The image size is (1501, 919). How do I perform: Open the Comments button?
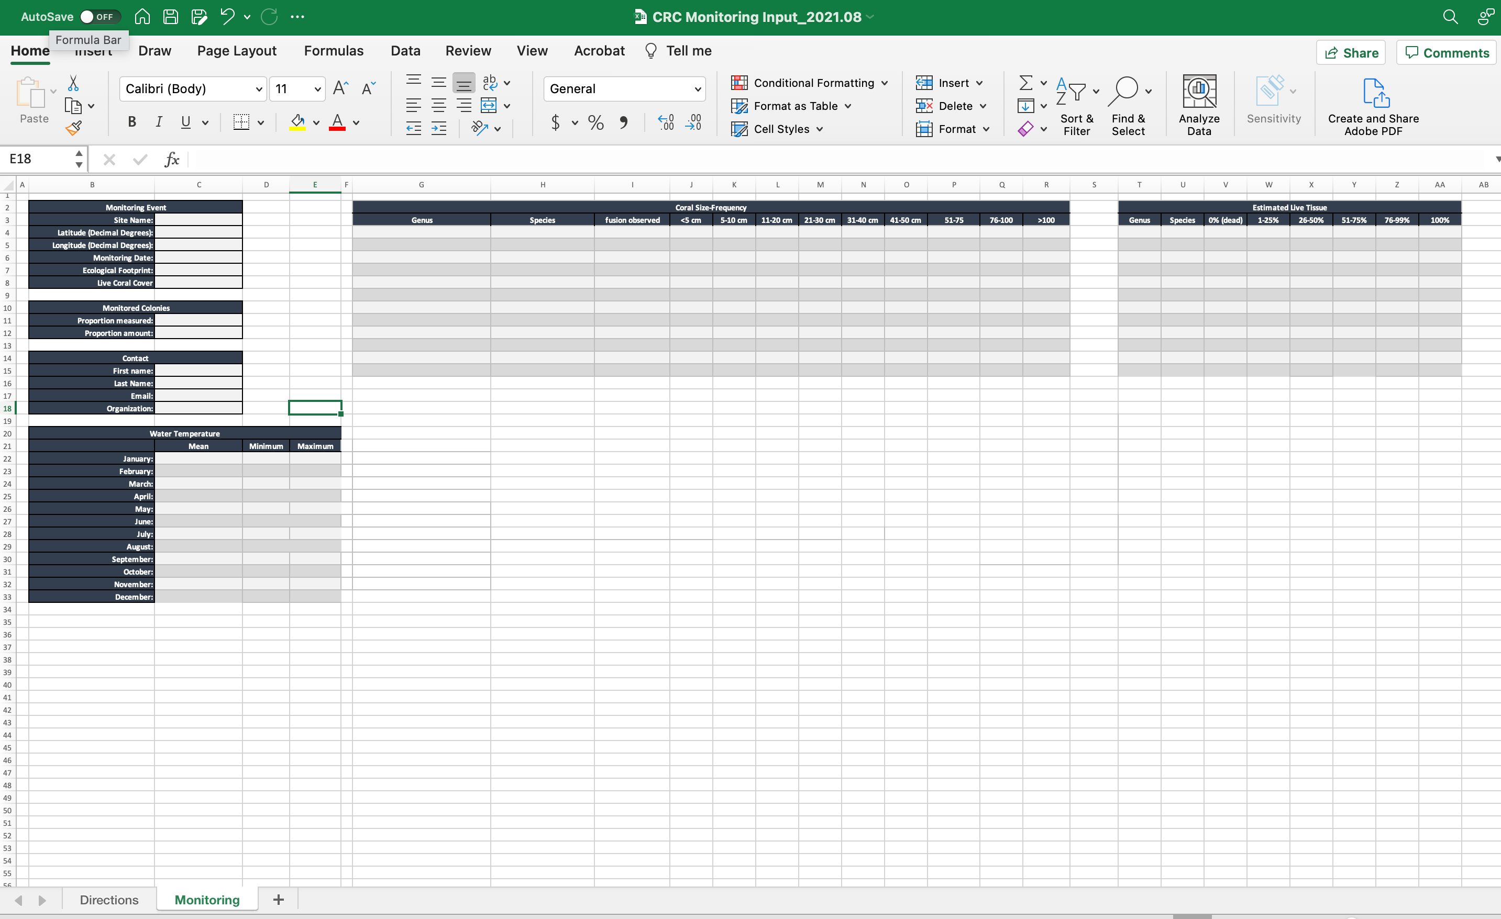[1447, 53]
